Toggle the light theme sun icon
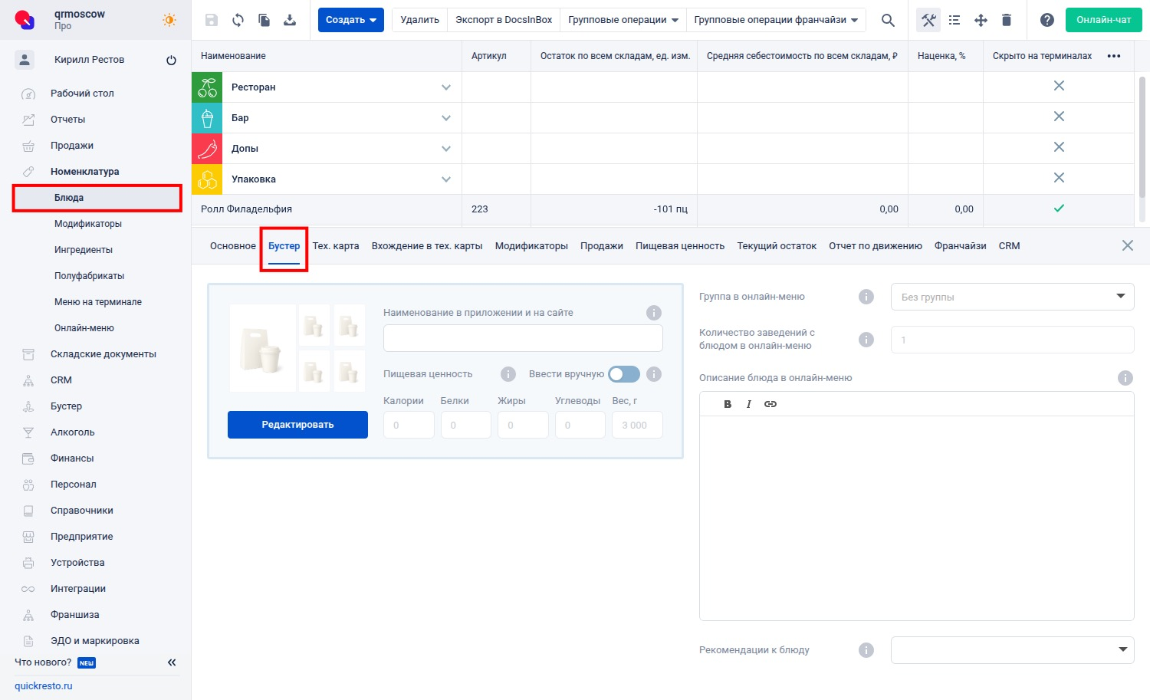 point(169,20)
